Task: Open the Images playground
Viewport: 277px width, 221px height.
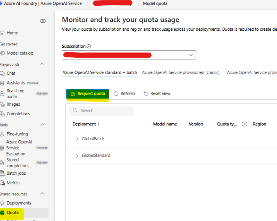Action: [13, 104]
